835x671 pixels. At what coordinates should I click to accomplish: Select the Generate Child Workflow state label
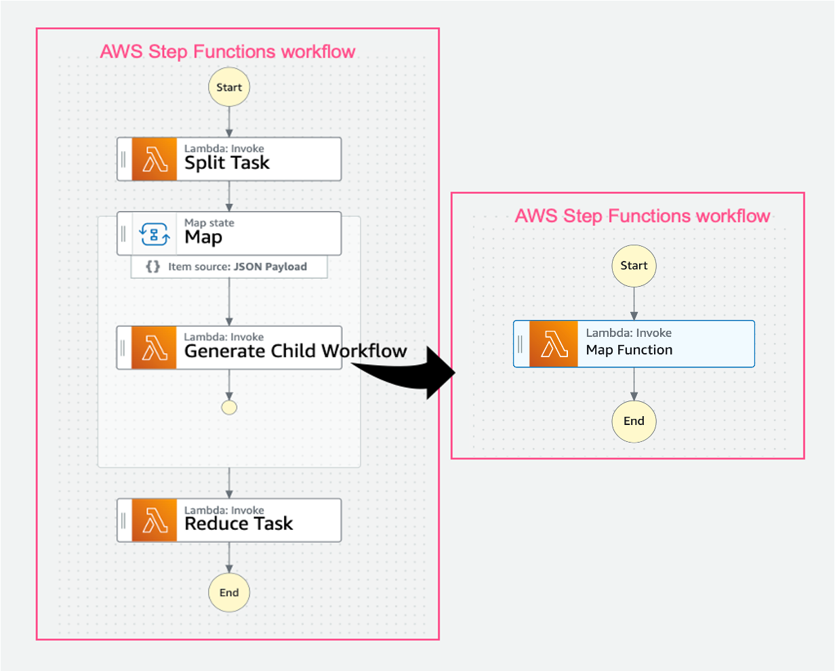click(295, 351)
